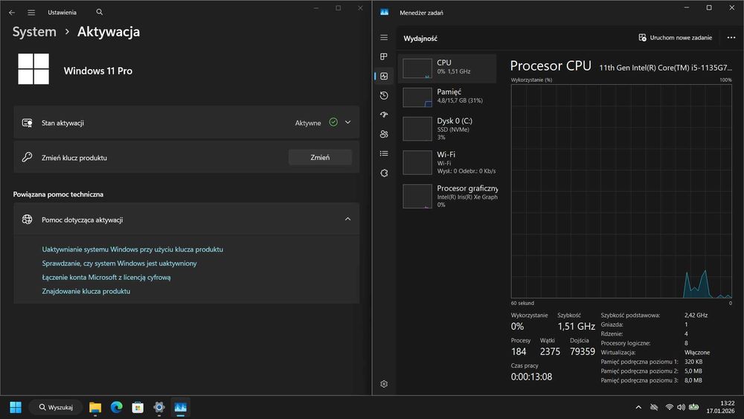Open the Processes tab icon in Task Manager

384,57
